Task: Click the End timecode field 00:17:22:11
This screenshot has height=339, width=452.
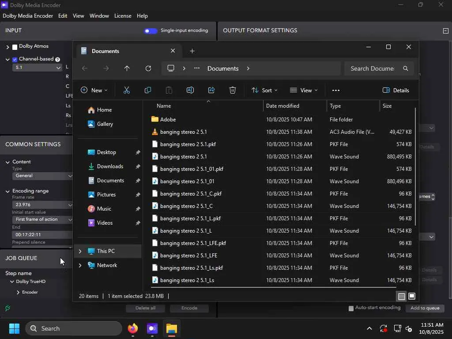Action: [x=42, y=235]
